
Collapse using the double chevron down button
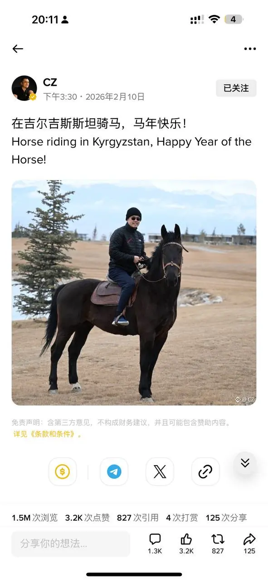pyautogui.click(x=245, y=463)
